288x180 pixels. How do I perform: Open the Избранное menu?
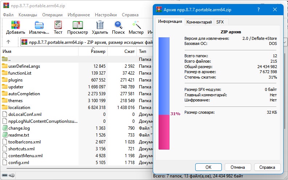[79, 15]
